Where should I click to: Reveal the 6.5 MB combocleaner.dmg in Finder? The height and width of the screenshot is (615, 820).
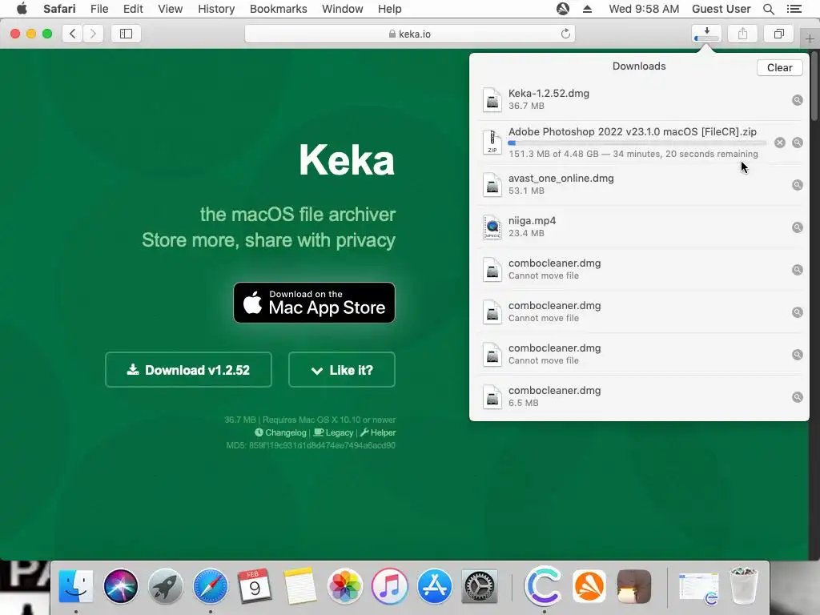[797, 397]
